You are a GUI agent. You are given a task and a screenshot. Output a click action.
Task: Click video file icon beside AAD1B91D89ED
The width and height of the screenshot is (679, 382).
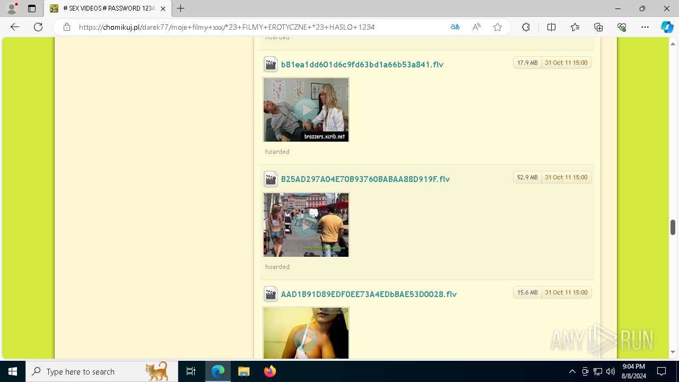[271, 294]
